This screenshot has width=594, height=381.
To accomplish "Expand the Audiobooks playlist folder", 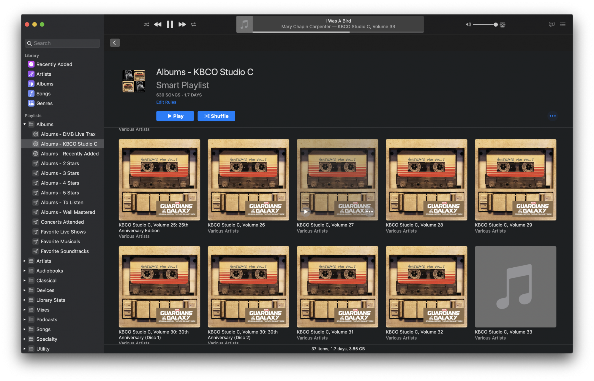I will 25,271.
